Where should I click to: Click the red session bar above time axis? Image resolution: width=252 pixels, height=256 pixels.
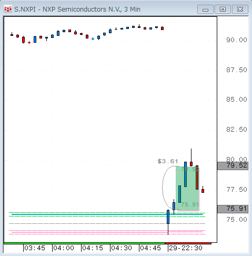point(188,243)
